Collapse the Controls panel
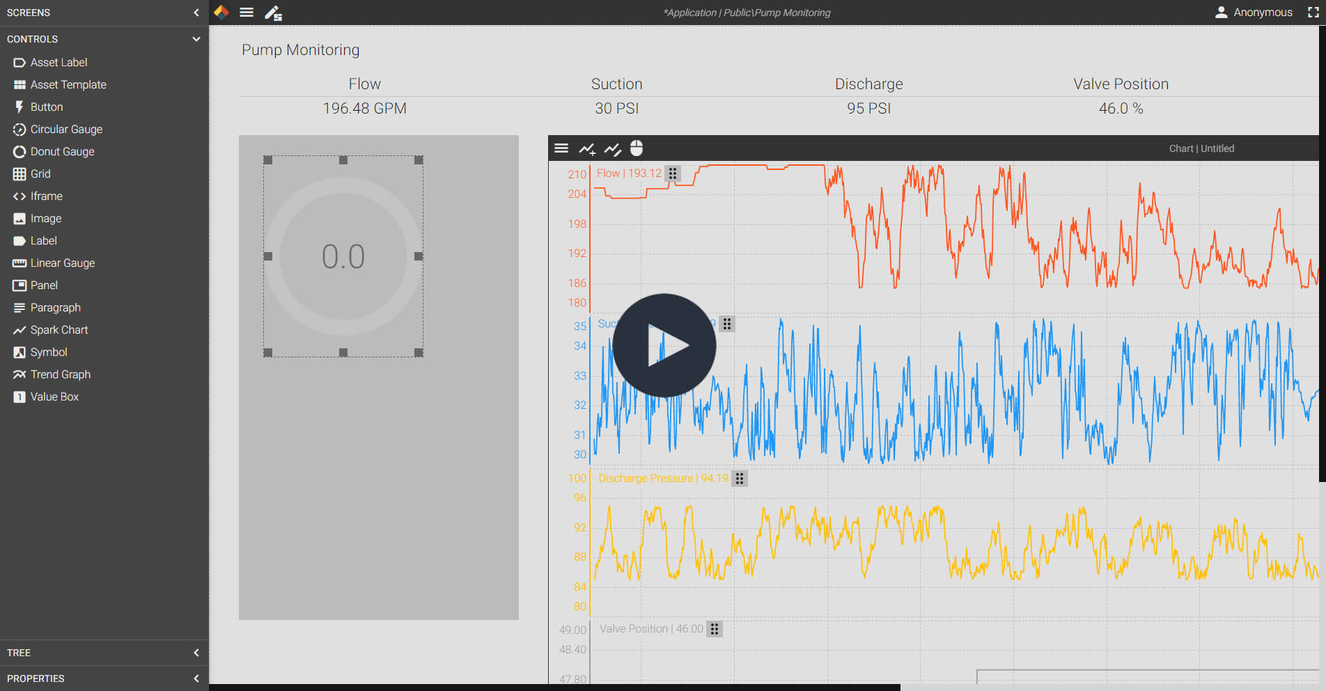 [196, 39]
